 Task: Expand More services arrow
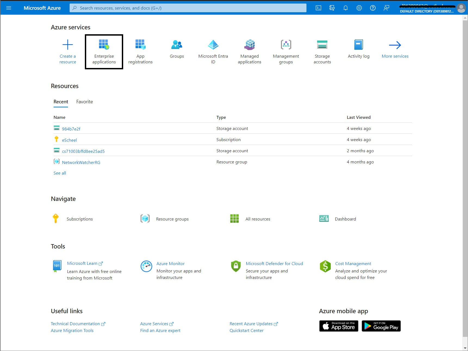[x=395, y=45]
